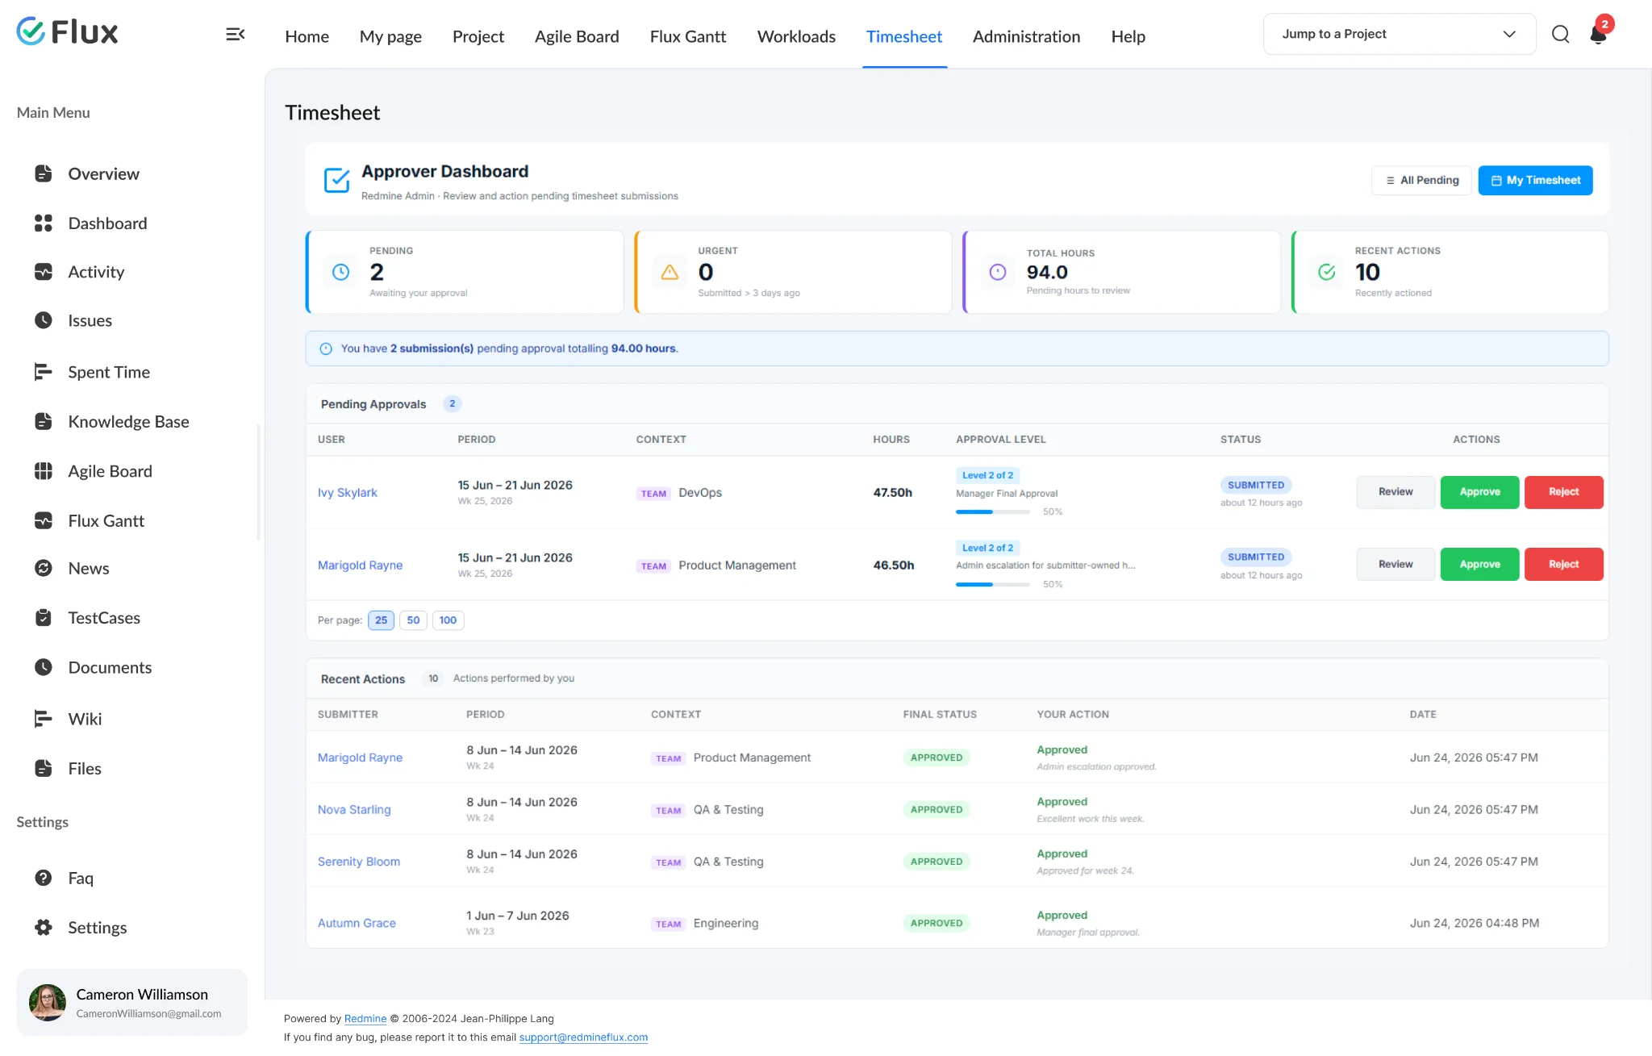Click the Dashboard grid icon in sidebar
Image resolution: width=1652 pixels, height=1056 pixels.
(44, 223)
